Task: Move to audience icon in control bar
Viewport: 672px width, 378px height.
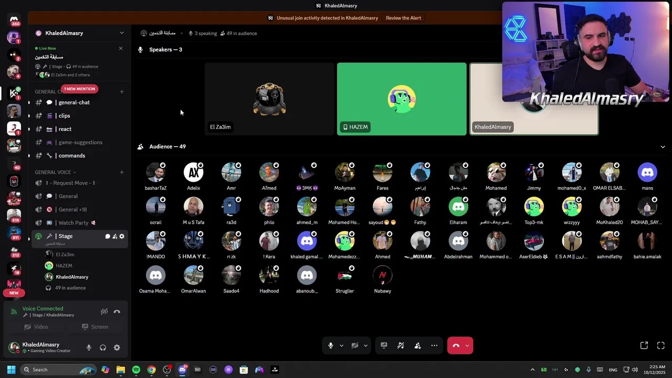Action: (417, 345)
